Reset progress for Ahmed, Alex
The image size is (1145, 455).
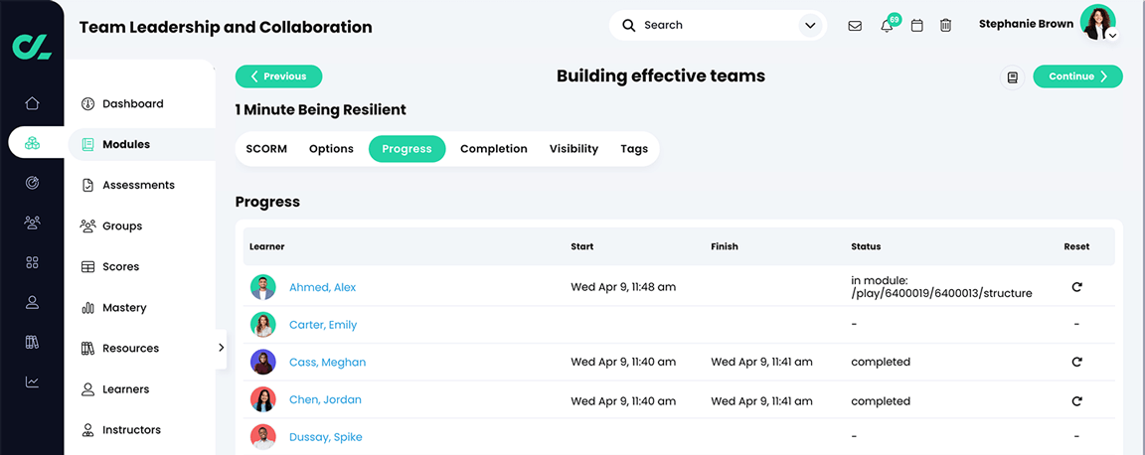(1076, 287)
